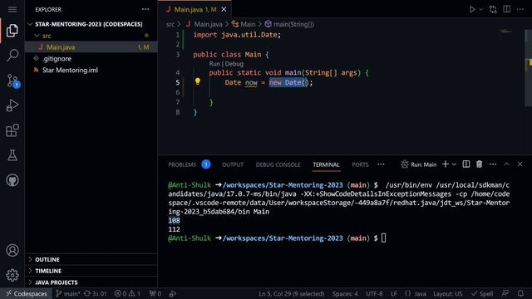Switch to the OUTPUT panel tab

(x=233, y=164)
